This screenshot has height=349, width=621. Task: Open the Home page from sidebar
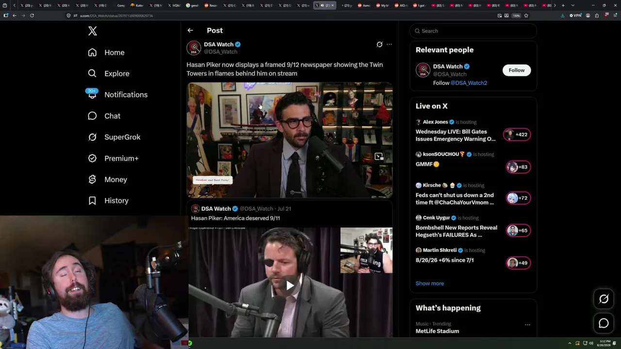coord(106,52)
